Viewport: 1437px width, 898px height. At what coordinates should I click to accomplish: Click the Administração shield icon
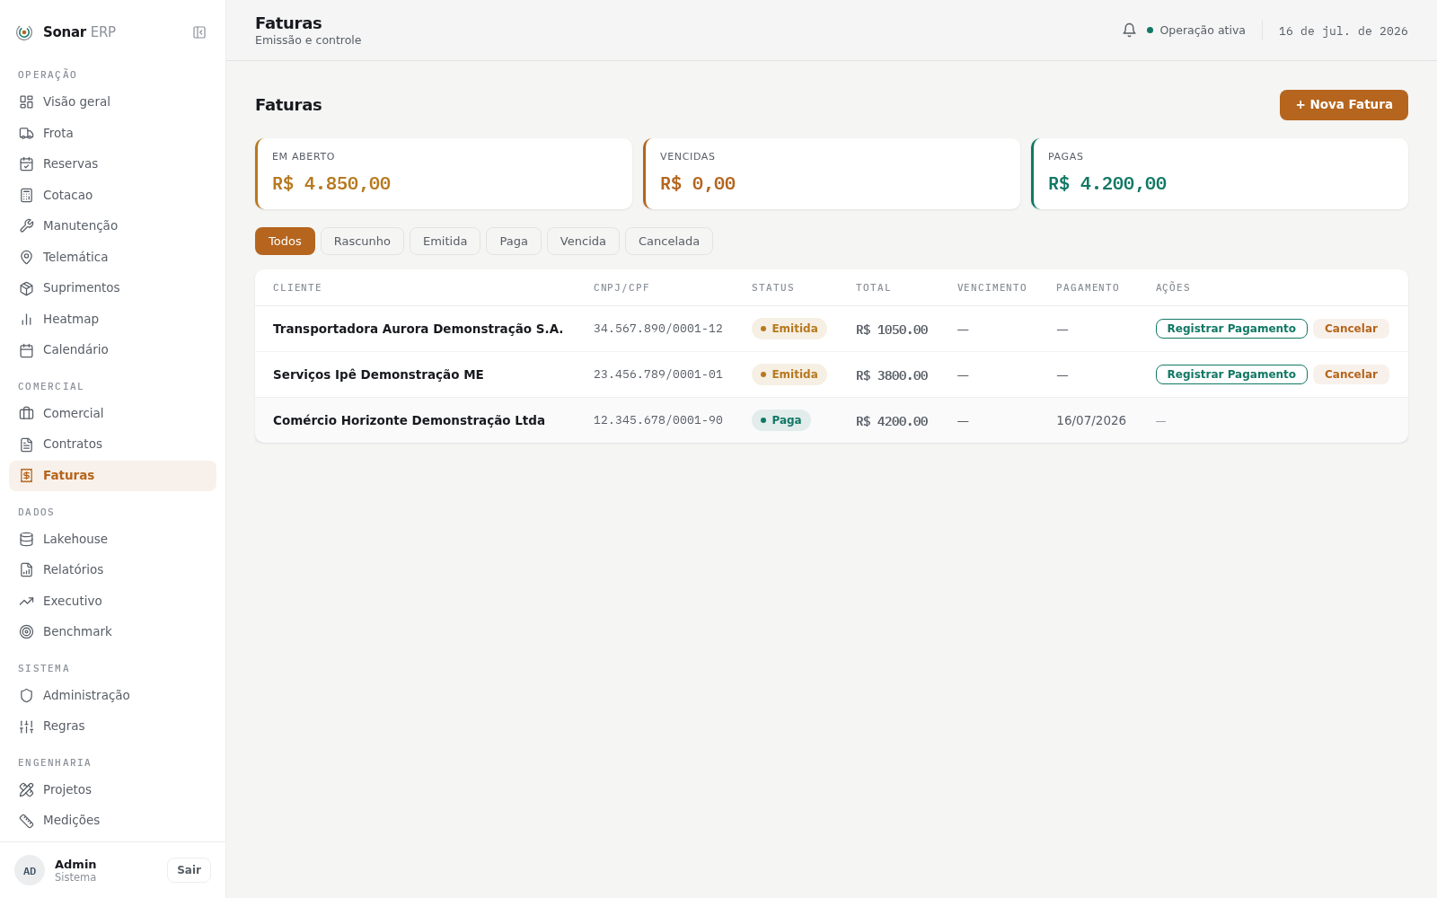pyautogui.click(x=27, y=695)
